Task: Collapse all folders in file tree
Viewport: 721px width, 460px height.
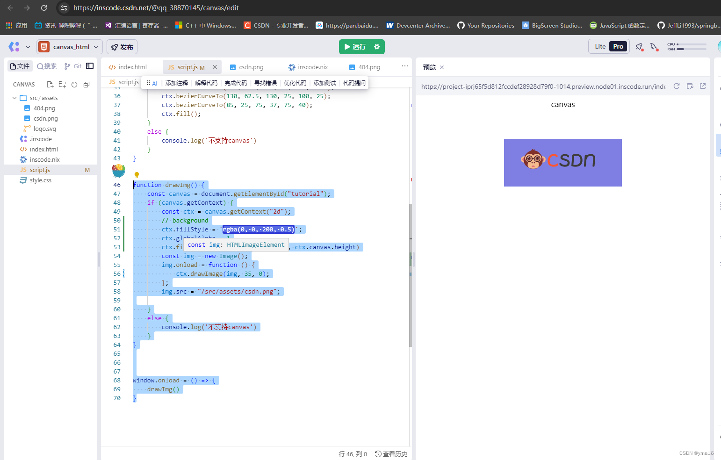Action: click(x=87, y=85)
